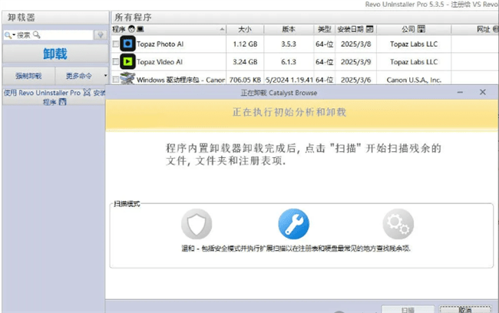This screenshot has width=499, height=313.
Task: Click install date 2025/3/6 cell
Action: tap(355, 80)
